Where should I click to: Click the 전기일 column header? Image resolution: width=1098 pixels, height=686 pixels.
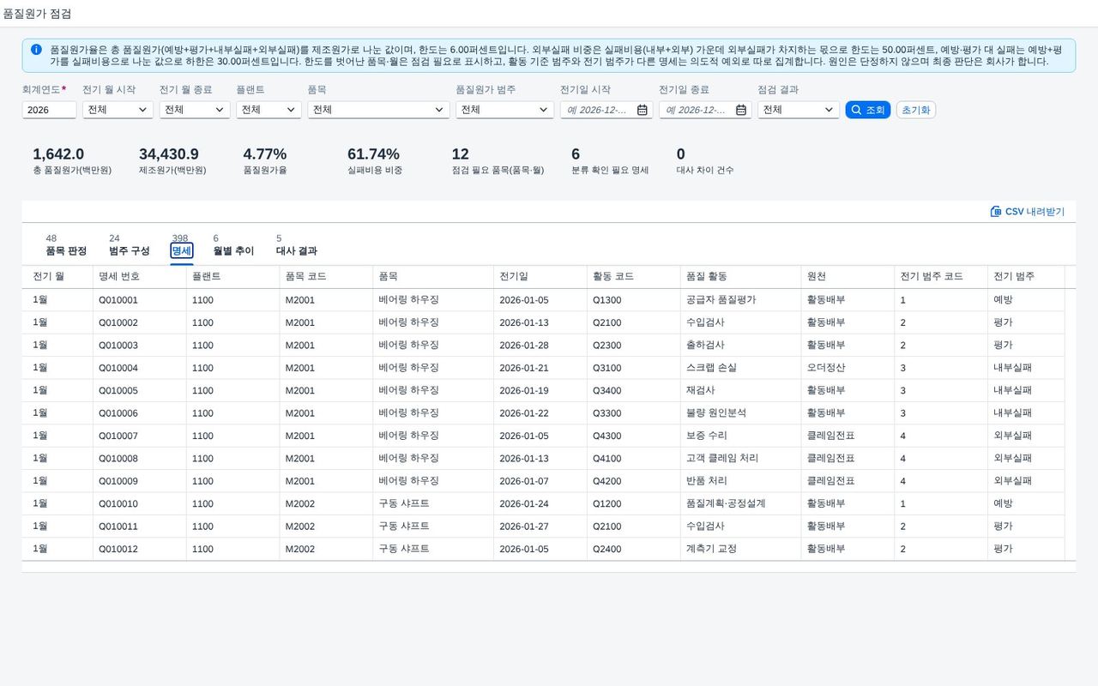540,277
